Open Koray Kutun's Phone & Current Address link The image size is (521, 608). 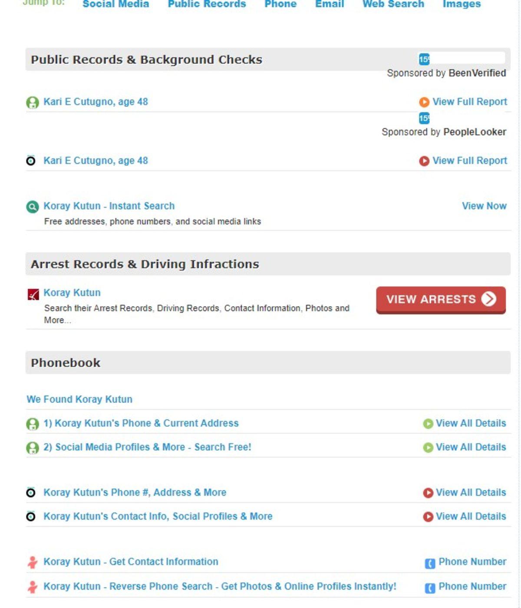tap(141, 423)
